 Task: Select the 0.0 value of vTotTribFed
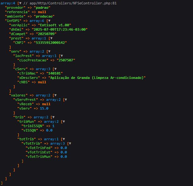[x=64, y=148]
